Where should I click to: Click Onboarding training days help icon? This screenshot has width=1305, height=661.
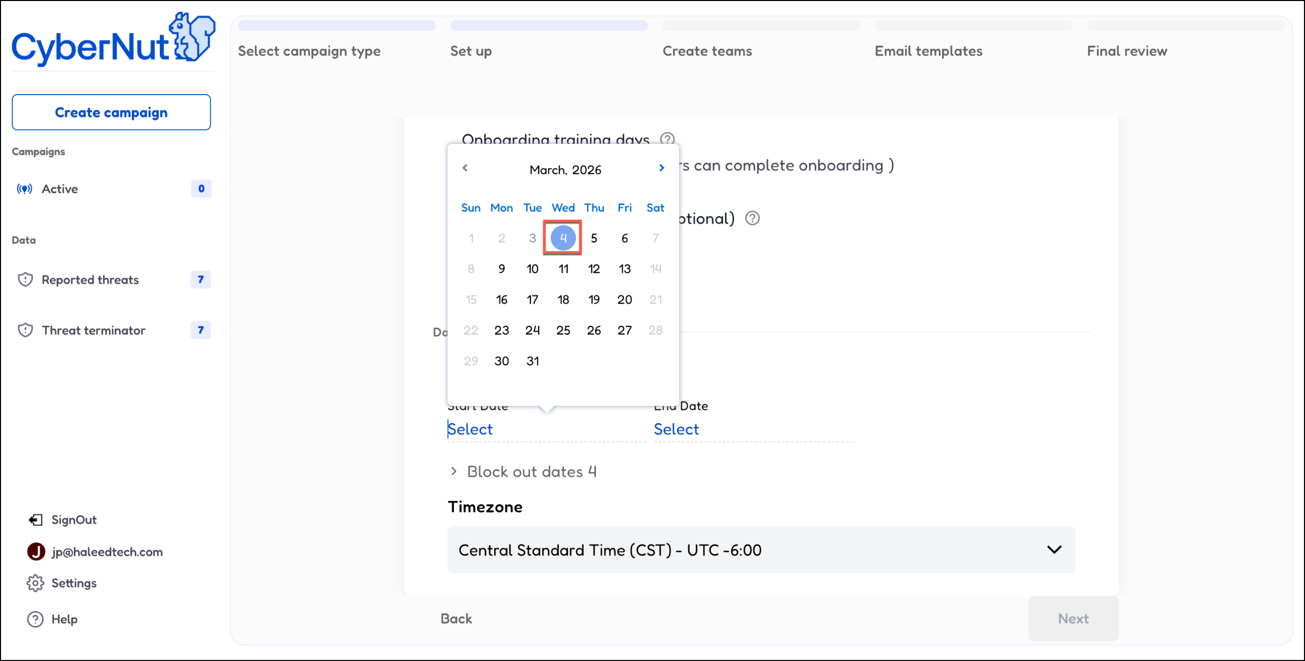click(667, 139)
